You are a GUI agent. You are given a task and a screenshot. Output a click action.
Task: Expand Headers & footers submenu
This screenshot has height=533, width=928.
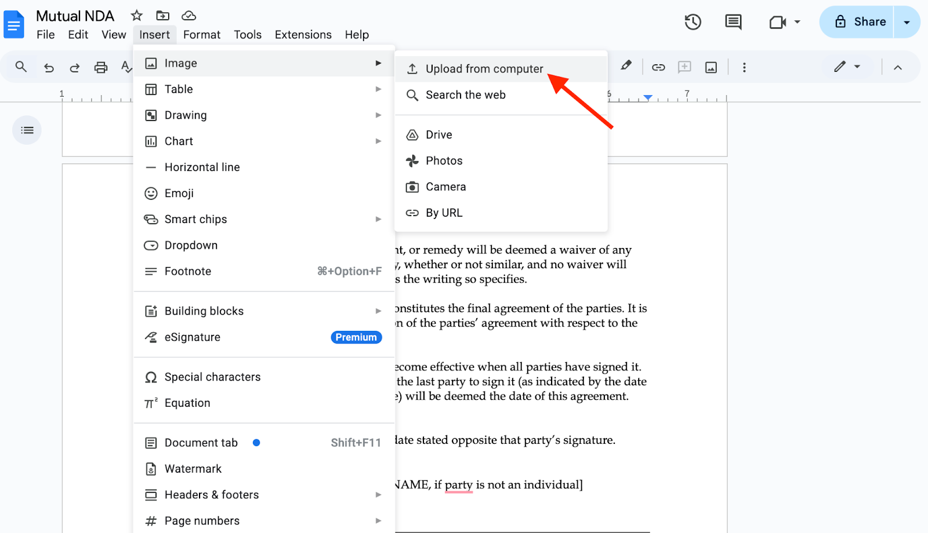click(264, 495)
